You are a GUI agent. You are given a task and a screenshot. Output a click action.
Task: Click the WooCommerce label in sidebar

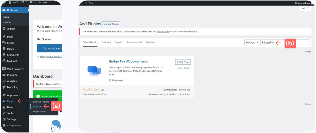tap(16, 69)
